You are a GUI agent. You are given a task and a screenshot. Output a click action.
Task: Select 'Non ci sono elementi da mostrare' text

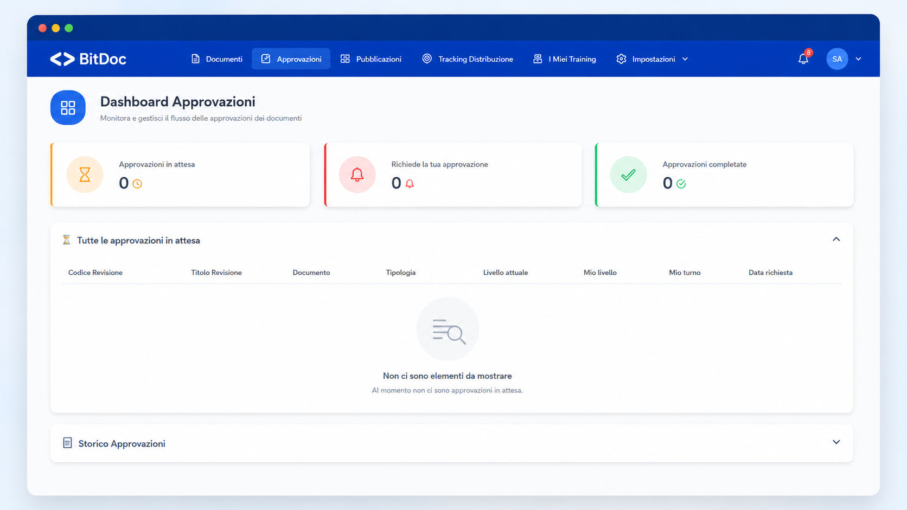(x=447, y=376)
